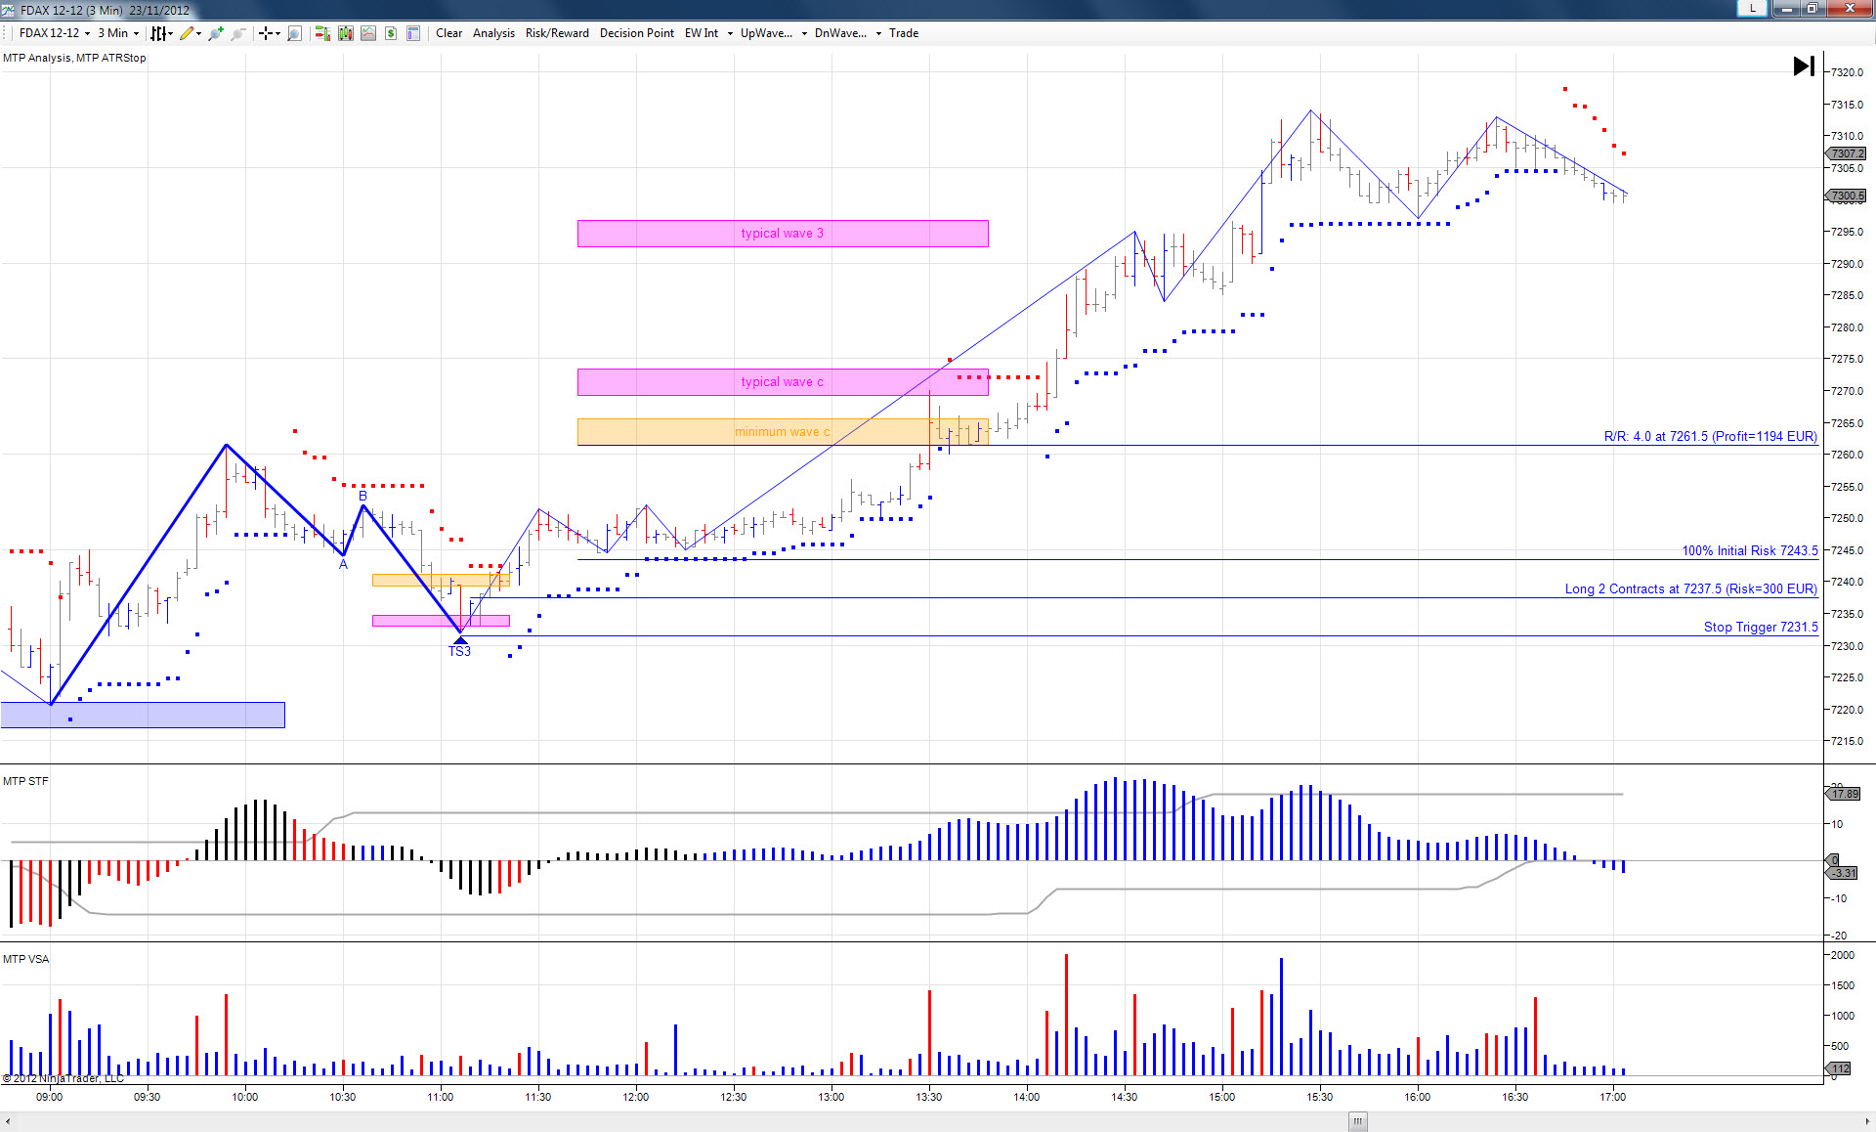The width and height of the screenshot is (1876, 1132).
Task: Click the 7307.2 price marker
Action: pos(1846,153)
